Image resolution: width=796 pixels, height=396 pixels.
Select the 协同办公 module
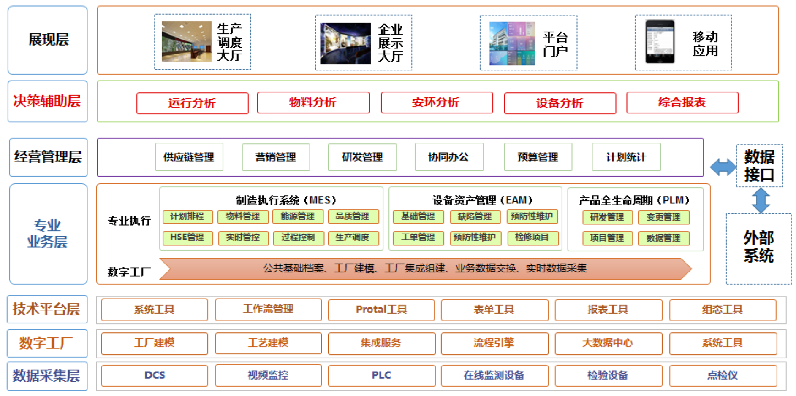[x=449, y=157]
